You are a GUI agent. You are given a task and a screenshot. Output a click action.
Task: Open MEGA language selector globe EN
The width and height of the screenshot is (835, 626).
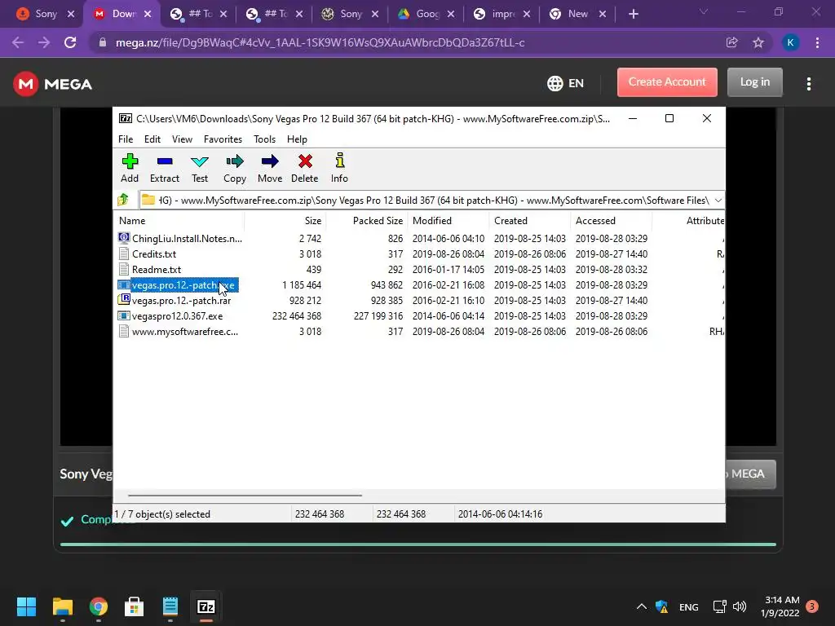pyautogui.click(x=566, y=84)
